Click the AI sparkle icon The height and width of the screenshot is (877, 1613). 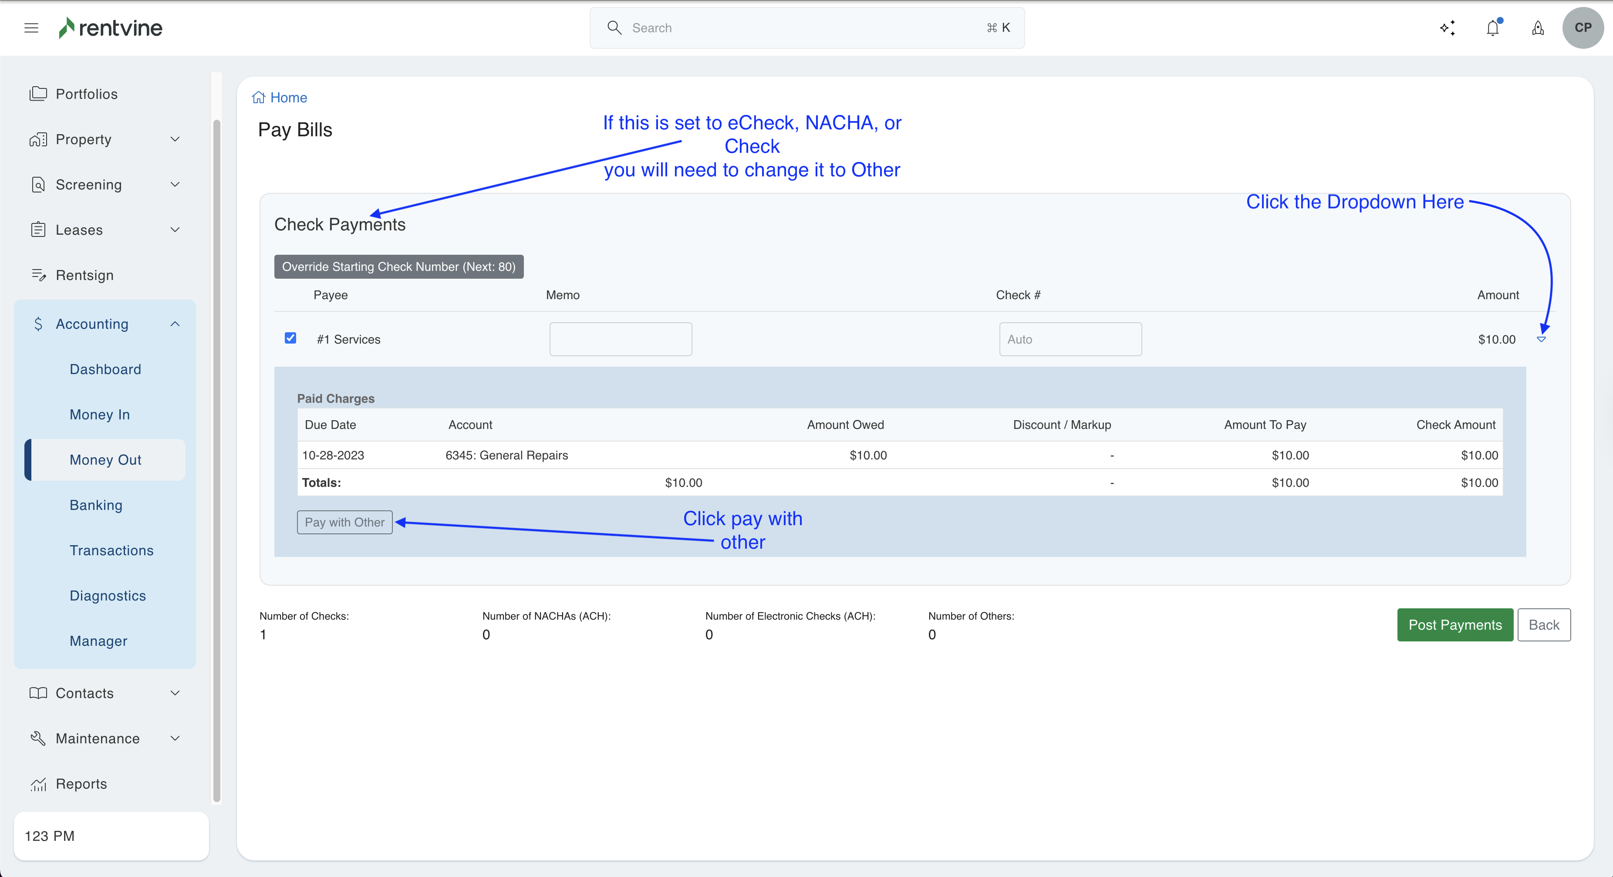coord(1447,28)
